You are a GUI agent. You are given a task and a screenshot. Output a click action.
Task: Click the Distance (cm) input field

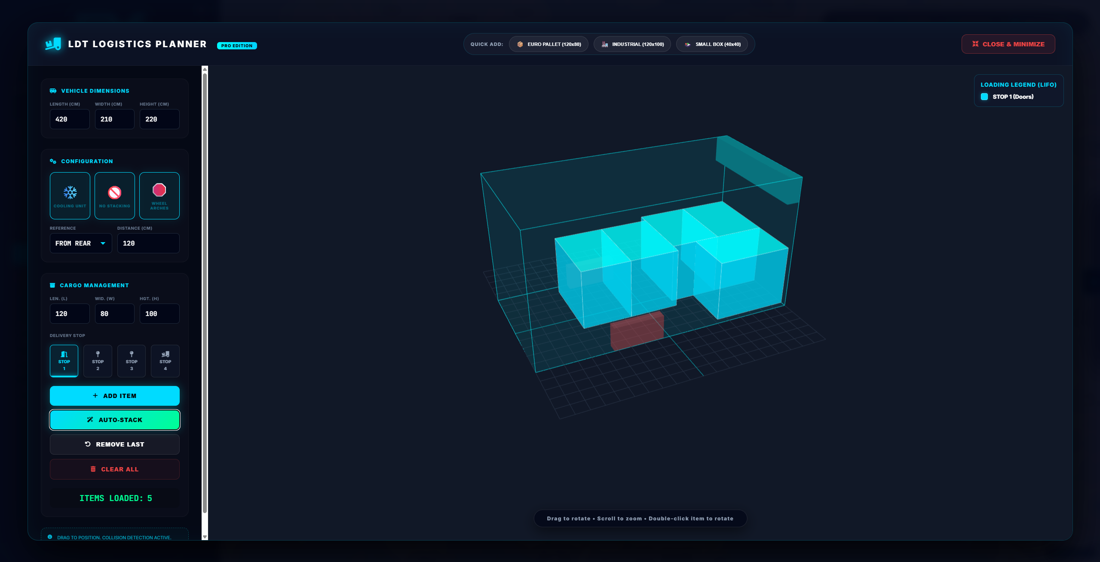coord(148,243)
